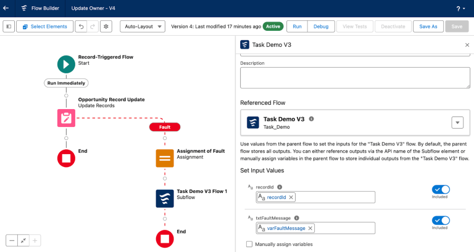Add element below Opportunity Record Update

pos(66,138)
